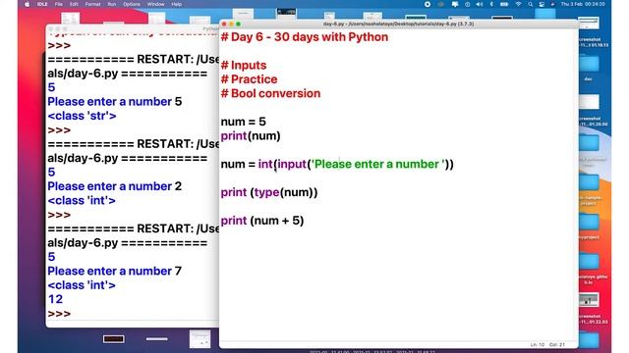
Task: Open Spotlight search magnifier icon
Action: point(531,4)
